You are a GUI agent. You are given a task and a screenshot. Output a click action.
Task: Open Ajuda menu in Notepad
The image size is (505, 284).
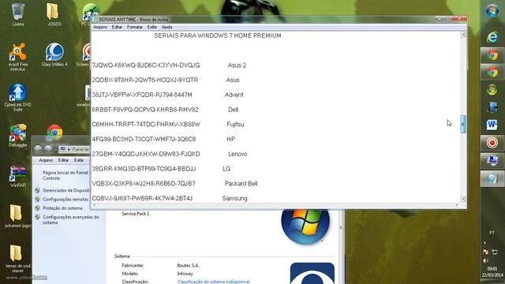[x=166, y=27]
